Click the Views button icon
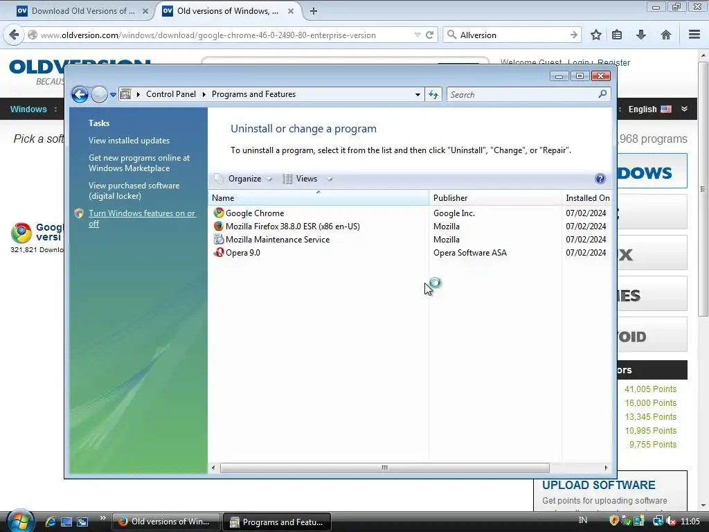 click(x=287, y=179)
